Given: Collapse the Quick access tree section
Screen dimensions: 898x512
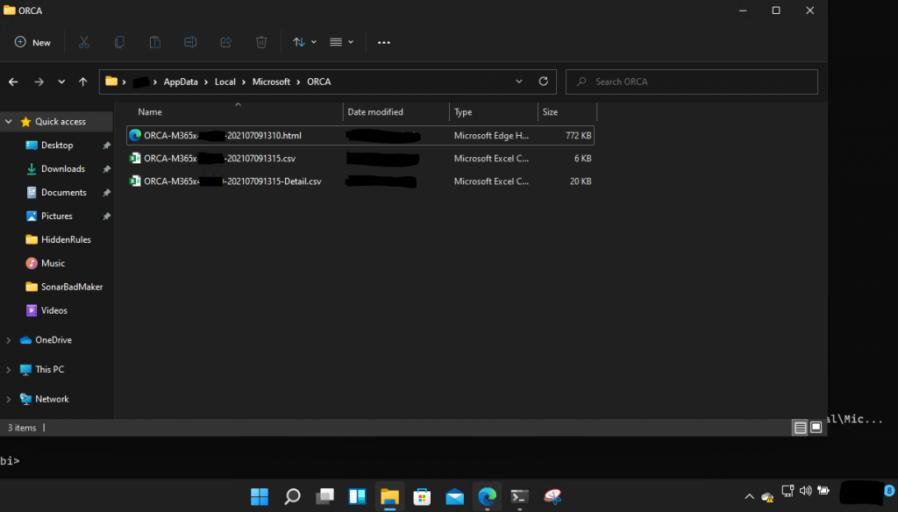Looking at the screenshot, I should click(x=9, y=121).
